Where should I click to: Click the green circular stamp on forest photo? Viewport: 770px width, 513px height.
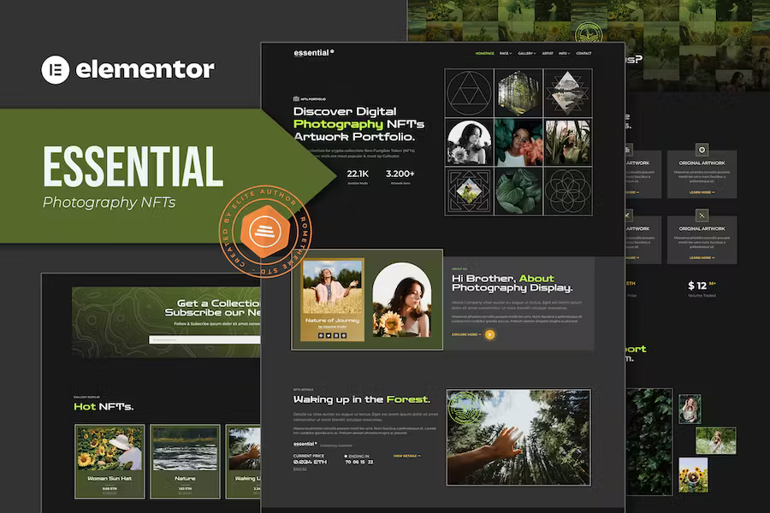[x=465, y=407]
